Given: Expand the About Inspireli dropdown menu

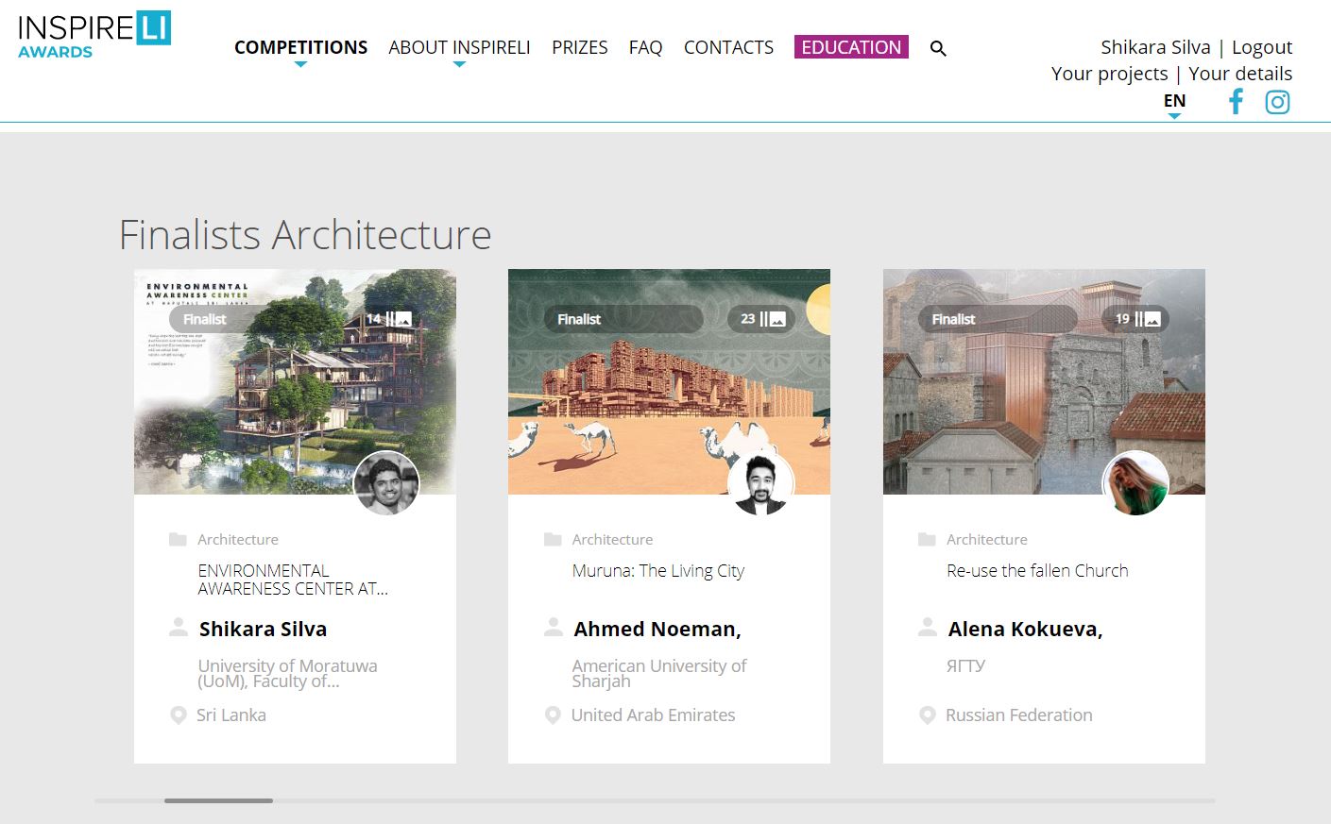Looking at the screenshot, I should (x=459, y=47).
